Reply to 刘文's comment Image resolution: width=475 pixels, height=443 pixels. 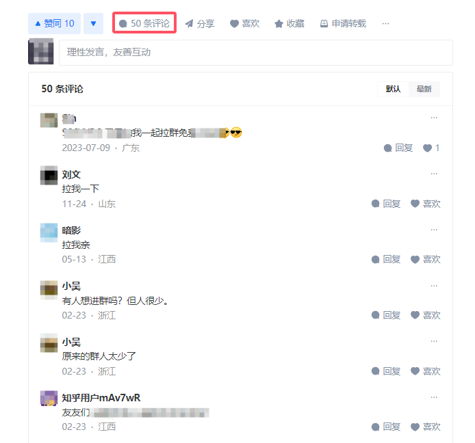386,204
